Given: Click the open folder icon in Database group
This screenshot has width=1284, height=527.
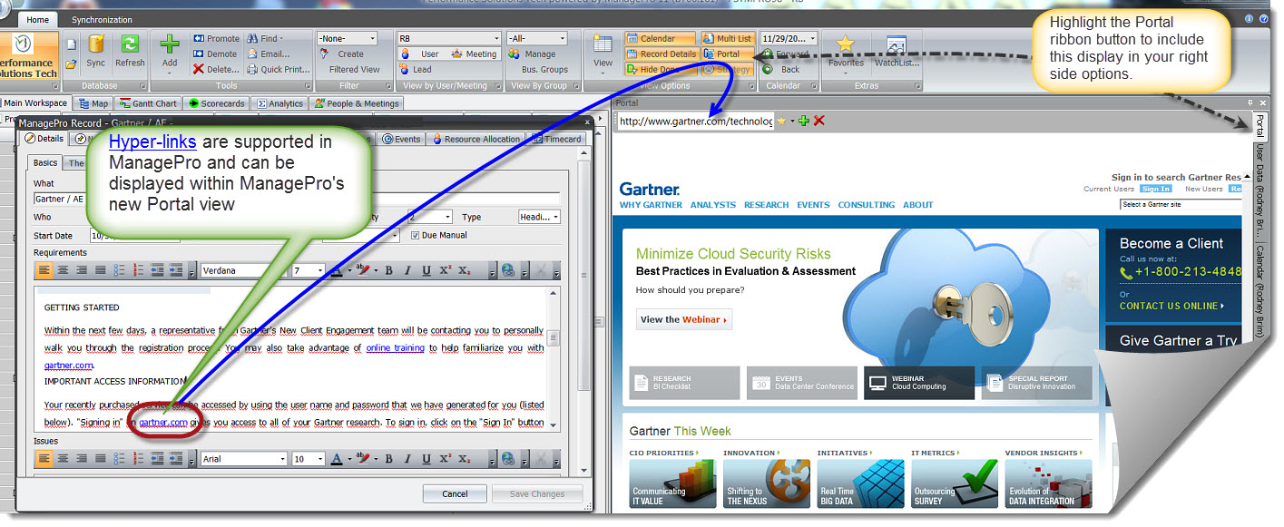Looking at the screenshot, I should tap(71, 63).
